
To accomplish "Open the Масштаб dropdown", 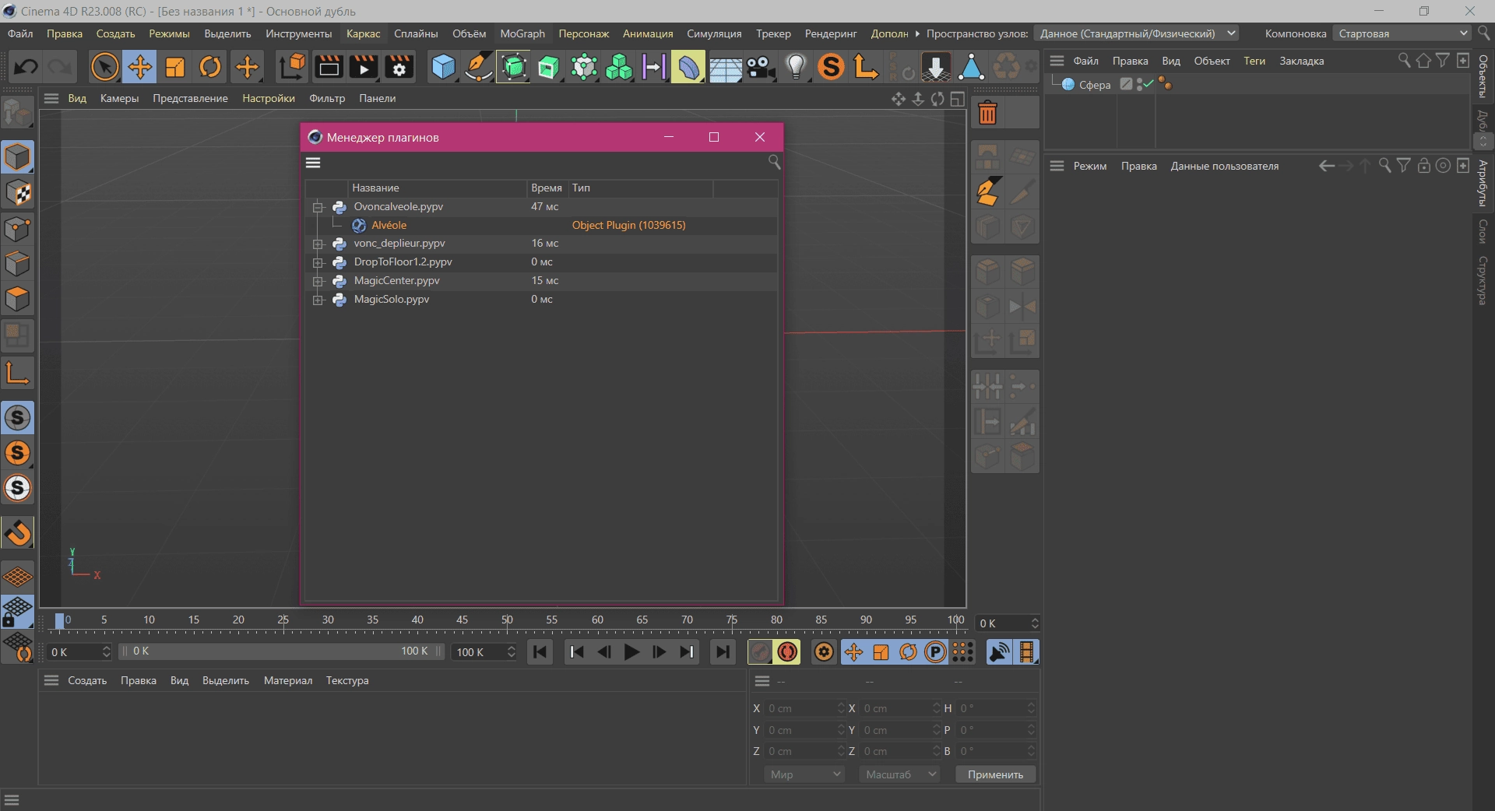I will click(899, 774).
